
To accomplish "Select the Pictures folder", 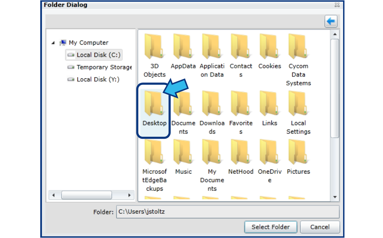I will coord(298,153).
